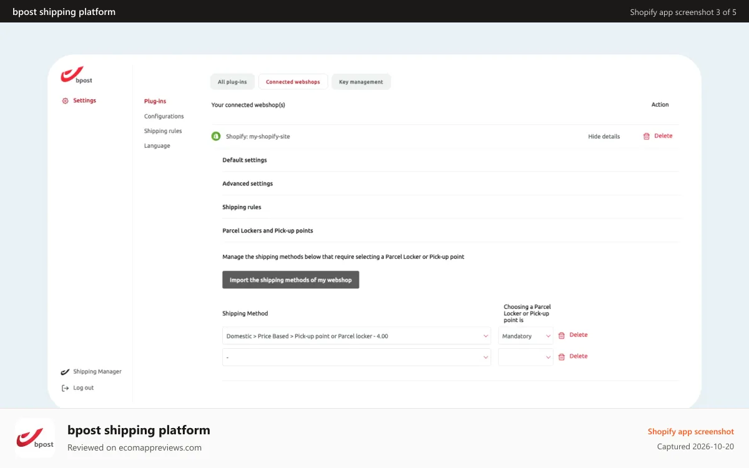Click 'Choosing a Parcel Locker or Pick-up point is' label
This screenshot has width=749, height=468.
528,314
